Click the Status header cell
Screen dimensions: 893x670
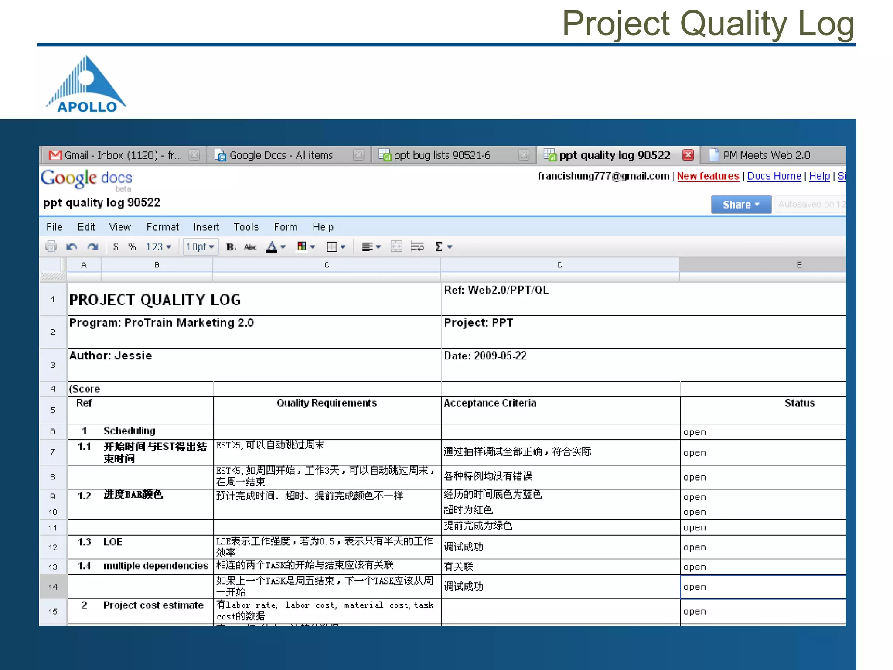point(763,410)
